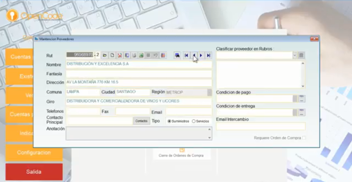The image size is (352, 182).
Task: Tick the Requiere Orden de Compra checkbox
Action: (x=304, y=138)
